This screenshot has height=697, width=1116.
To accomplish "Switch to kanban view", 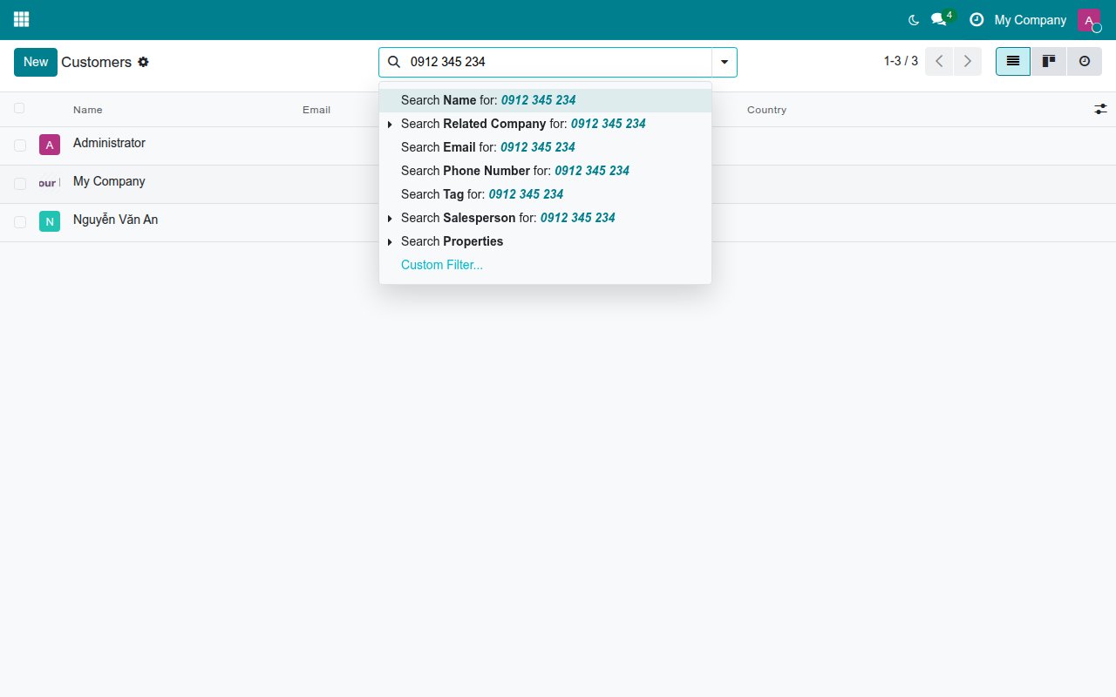I will [x=1049, y=62].
